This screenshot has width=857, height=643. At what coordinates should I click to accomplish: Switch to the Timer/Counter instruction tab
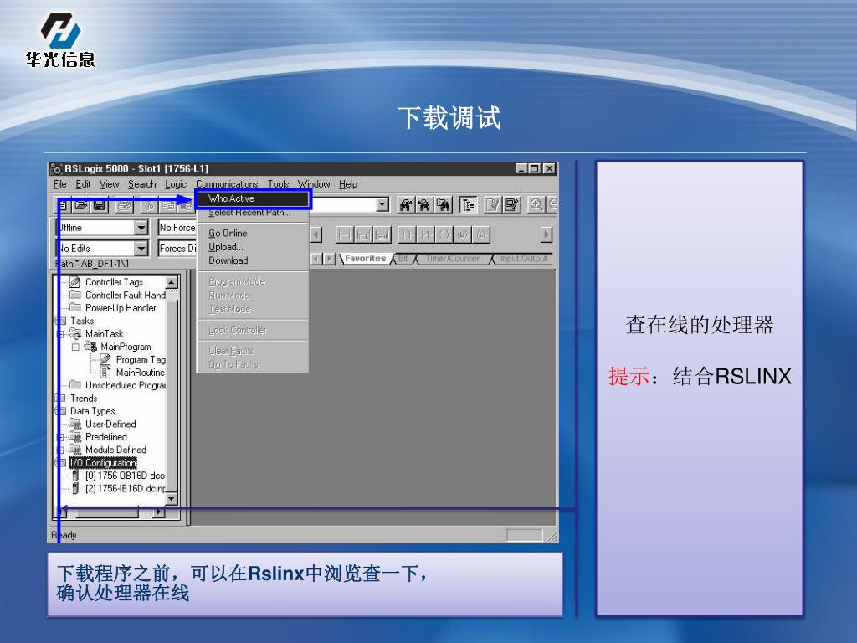click(x=452, y=259)
